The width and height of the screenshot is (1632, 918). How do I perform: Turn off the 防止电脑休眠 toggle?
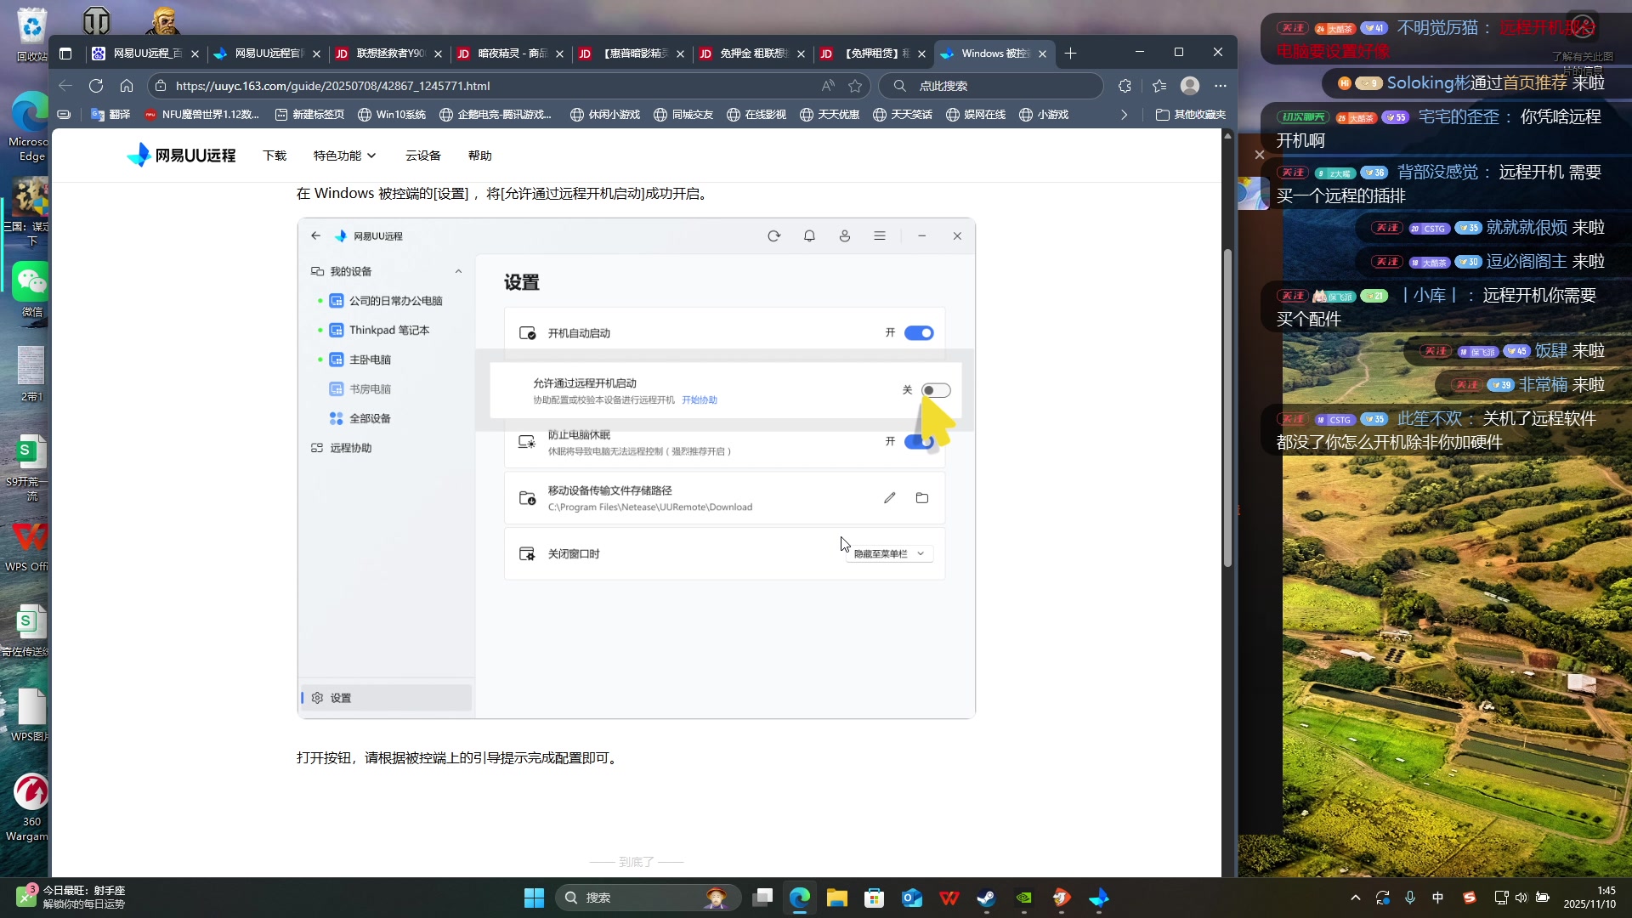[x=919, y=441]
